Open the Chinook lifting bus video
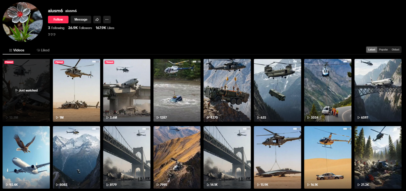406x191 pixels. coord(277,90)
